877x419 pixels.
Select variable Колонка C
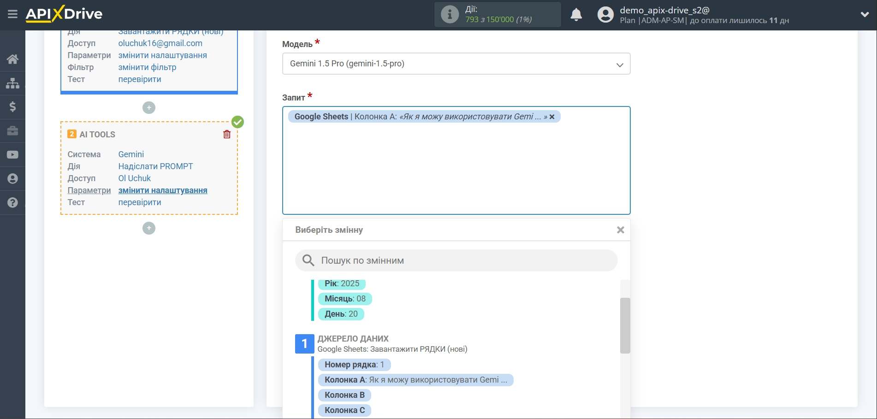pyautogui.click(x=344, y=410)
